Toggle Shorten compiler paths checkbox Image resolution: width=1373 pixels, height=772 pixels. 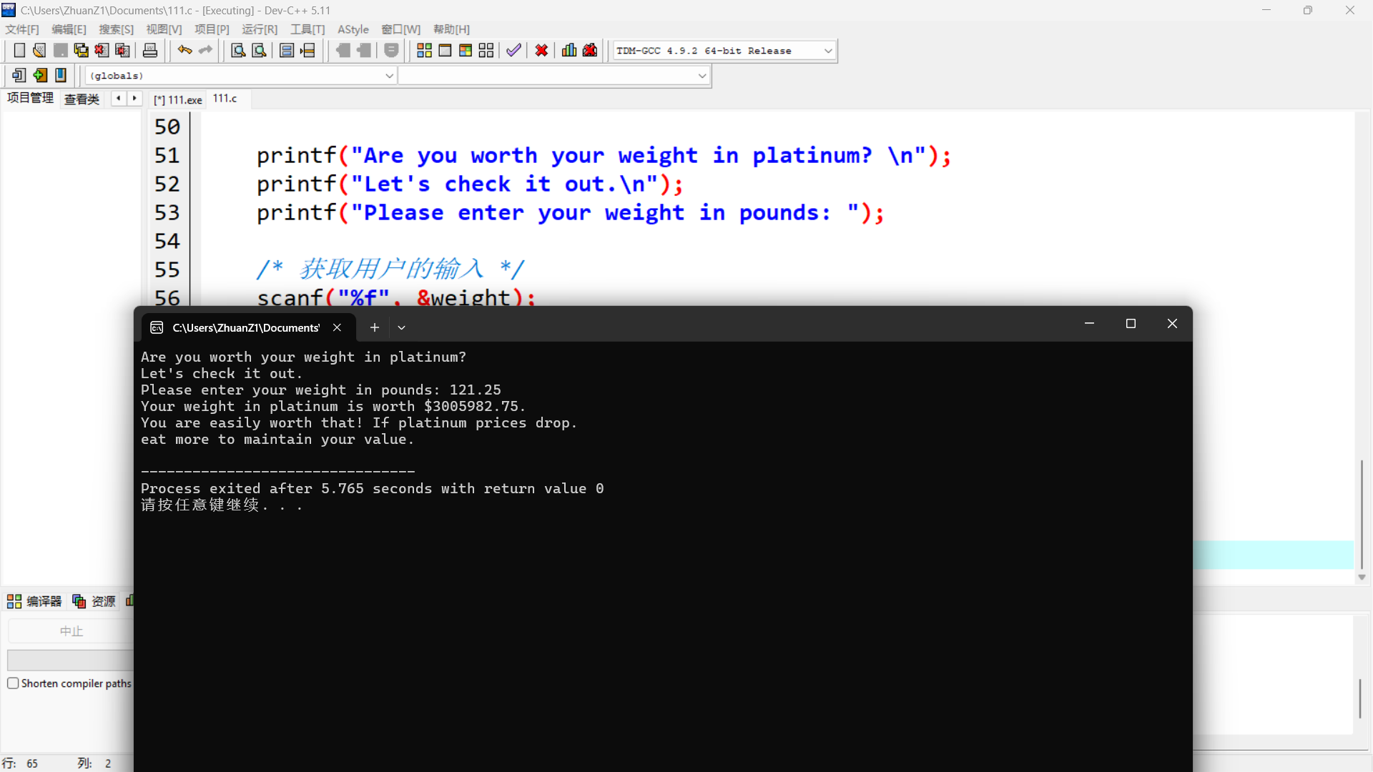point(13,683)
